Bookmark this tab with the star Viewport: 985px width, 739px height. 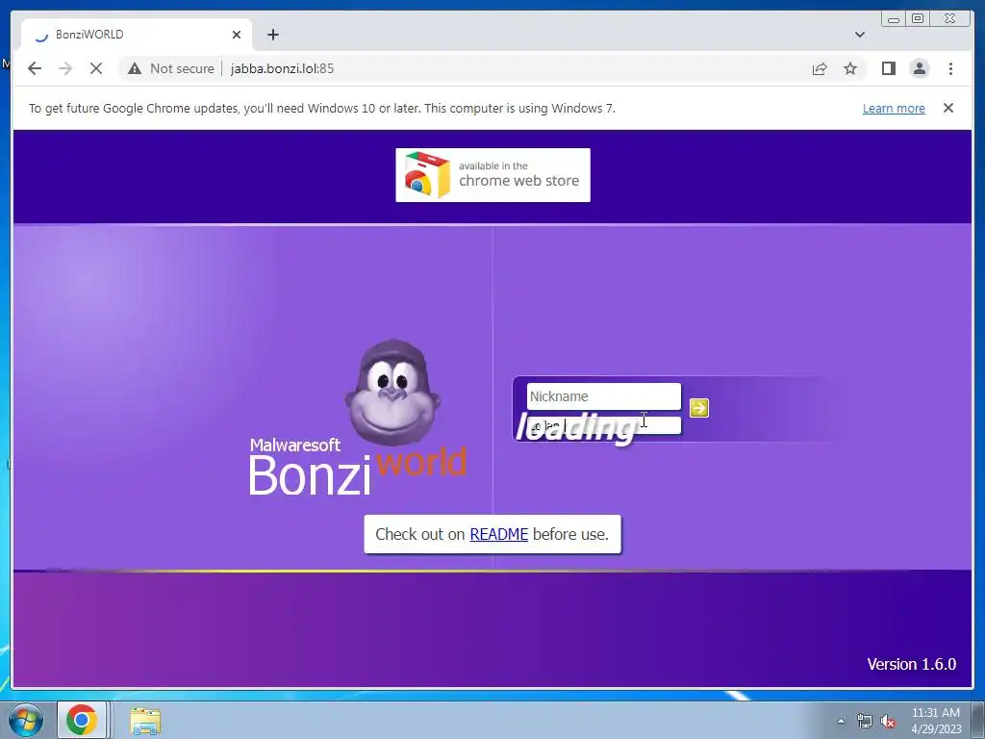850,68
